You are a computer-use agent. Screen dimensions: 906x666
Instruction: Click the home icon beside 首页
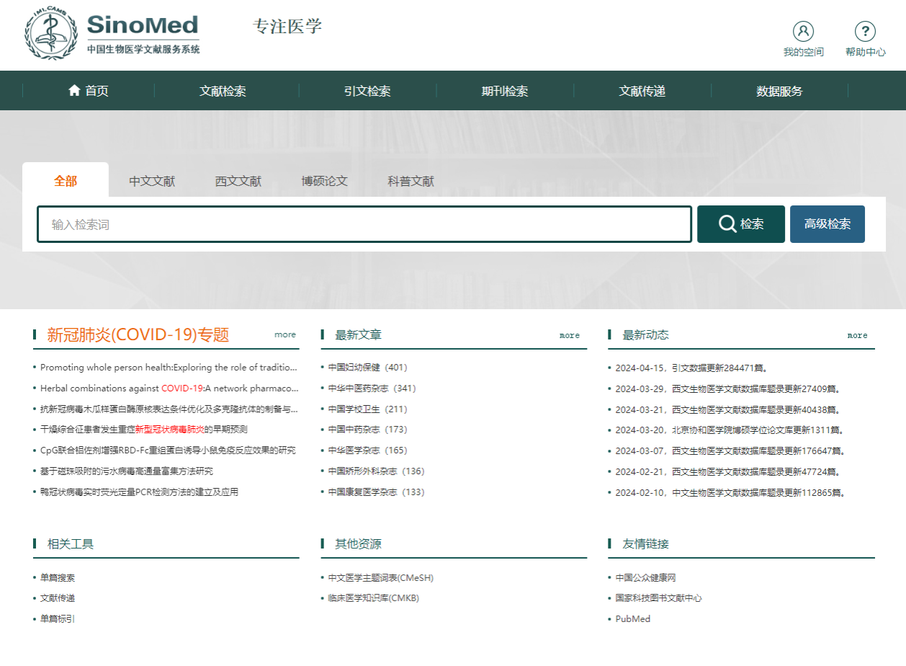[x=74, y=90]
